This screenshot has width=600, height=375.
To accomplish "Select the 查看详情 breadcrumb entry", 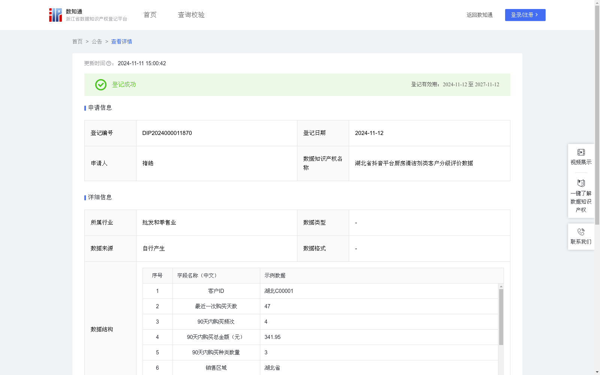I will pyautogui.click(x=121, y=42).
